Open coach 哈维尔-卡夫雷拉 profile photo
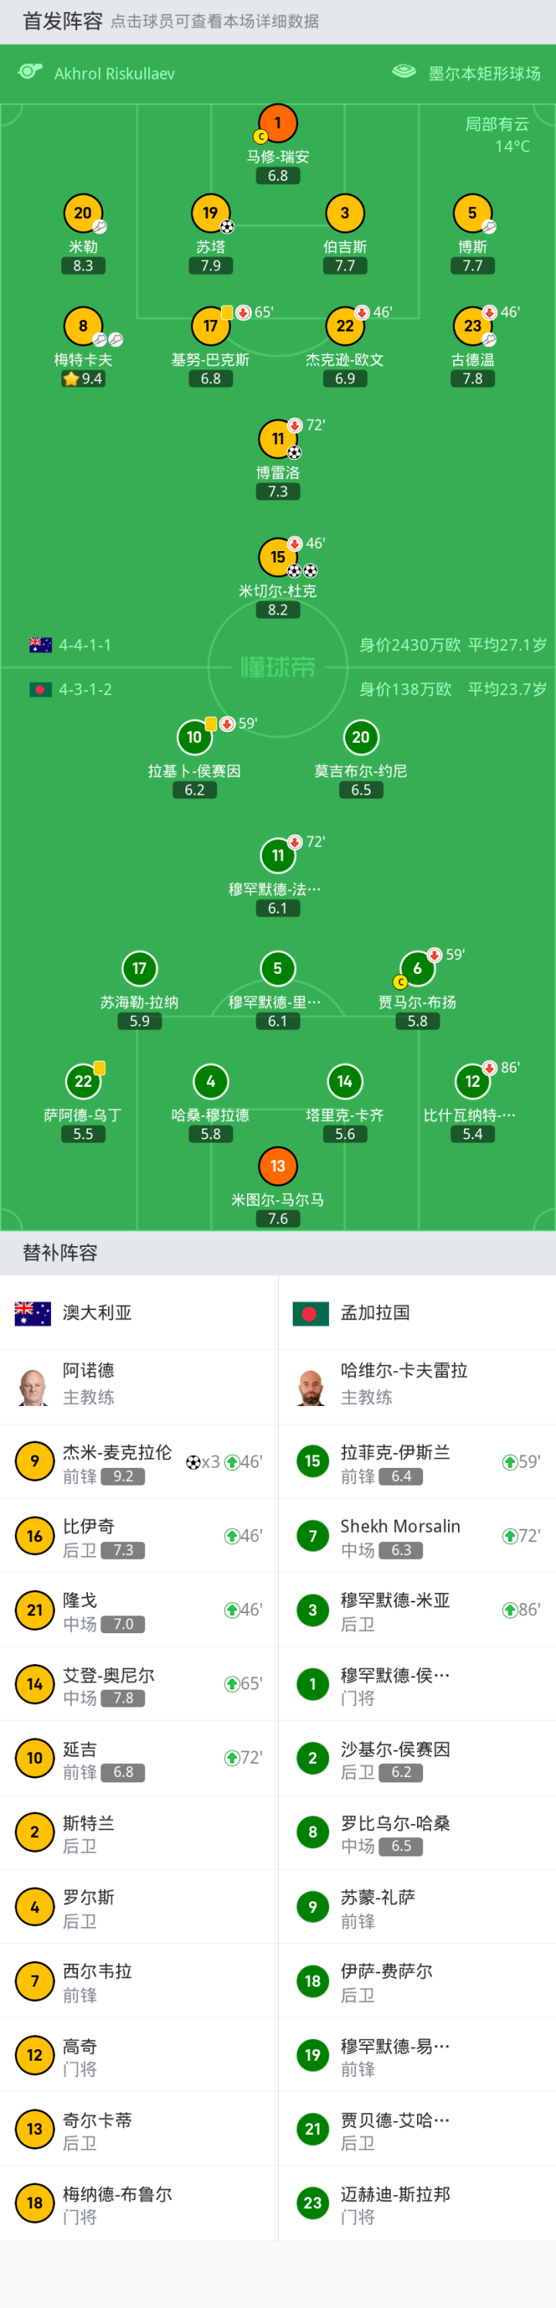The width and height of the screenshot is (556, 2308). 311,1386
